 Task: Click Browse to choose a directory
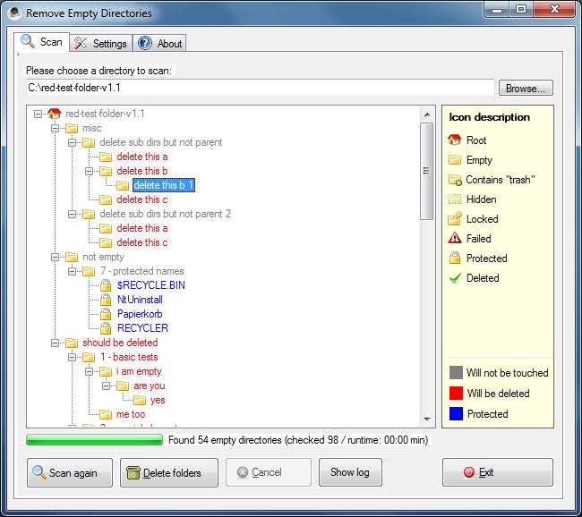(x=526, y=89)
